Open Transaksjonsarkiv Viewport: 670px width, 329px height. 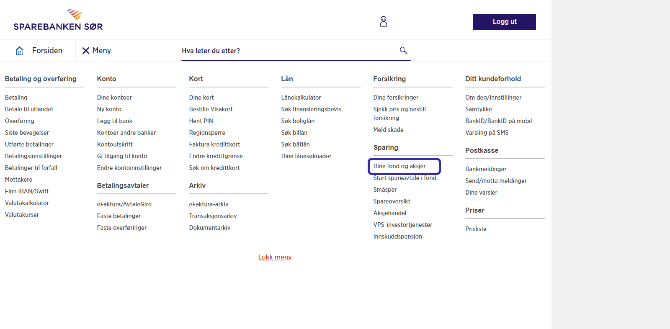tap(213, 216)
